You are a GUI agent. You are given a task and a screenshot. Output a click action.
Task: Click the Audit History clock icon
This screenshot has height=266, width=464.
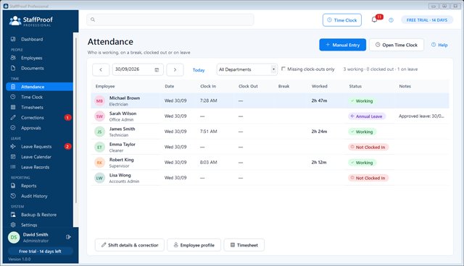[x=13, y=196]
